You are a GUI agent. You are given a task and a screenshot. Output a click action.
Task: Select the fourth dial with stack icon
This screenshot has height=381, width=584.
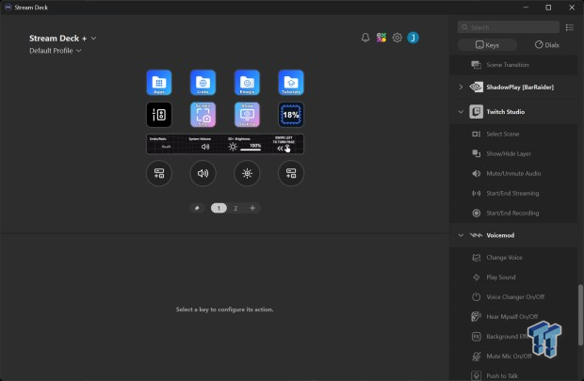tap(291, 173)
